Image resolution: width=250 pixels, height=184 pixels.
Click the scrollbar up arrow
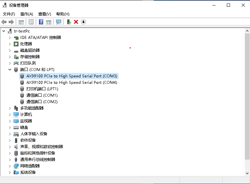point(247,31)
